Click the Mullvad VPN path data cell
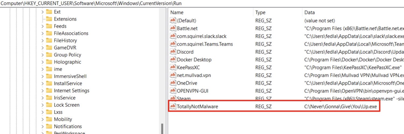This screenshot has width=404, height=134. tap(354, 75)
